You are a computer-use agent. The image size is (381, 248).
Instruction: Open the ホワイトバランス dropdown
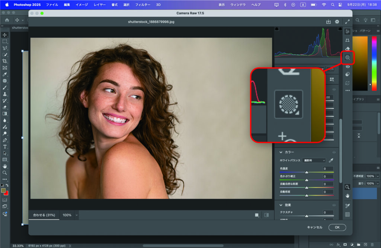(314, 160)
